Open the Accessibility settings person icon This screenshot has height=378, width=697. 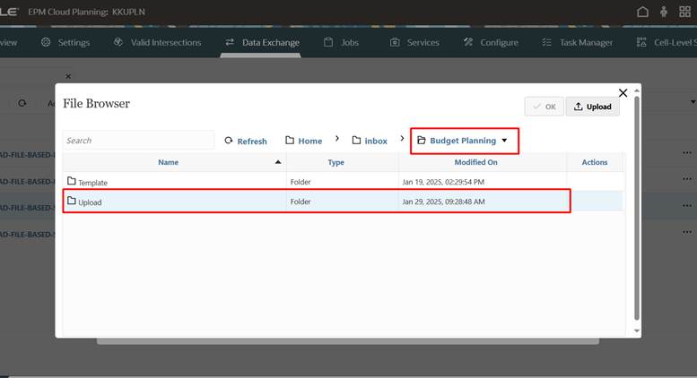664,12
